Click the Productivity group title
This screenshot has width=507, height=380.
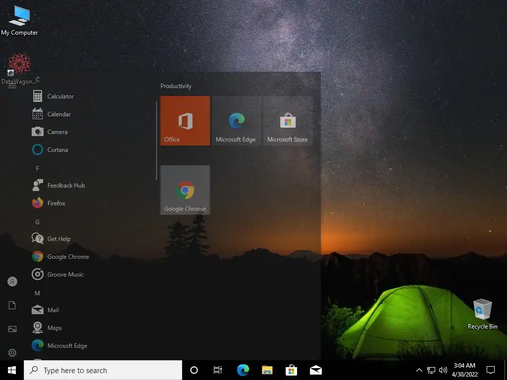(176, 86)
